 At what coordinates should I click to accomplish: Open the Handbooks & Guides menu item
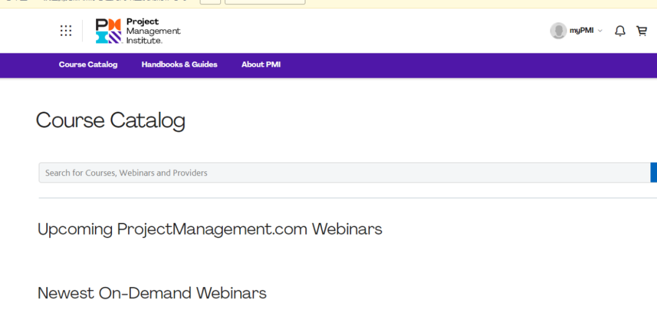179,64
